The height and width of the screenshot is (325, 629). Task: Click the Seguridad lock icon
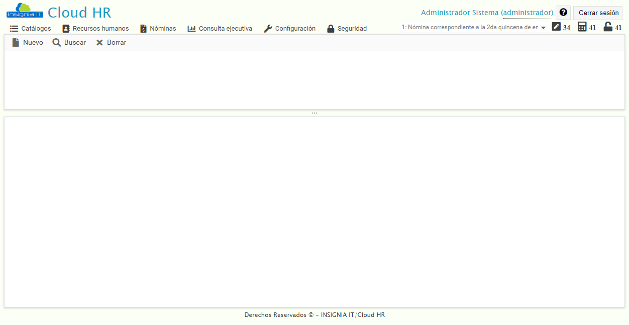coord(331,28)
